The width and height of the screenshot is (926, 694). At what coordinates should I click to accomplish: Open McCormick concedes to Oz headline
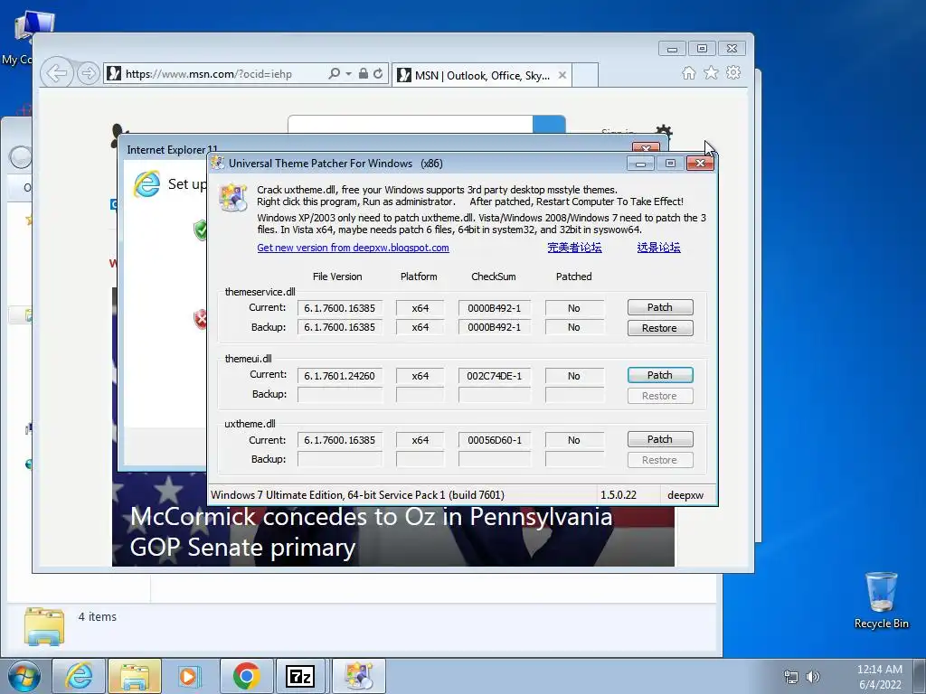(371, 531)
